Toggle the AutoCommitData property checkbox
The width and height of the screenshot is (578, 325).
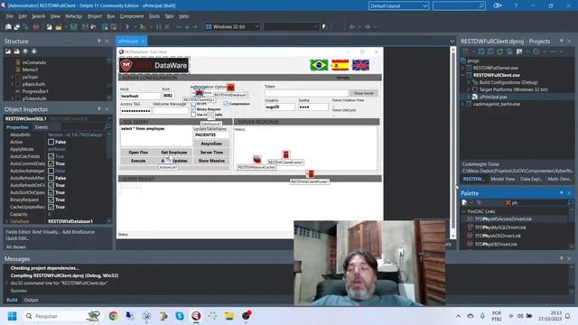point(51,163)
